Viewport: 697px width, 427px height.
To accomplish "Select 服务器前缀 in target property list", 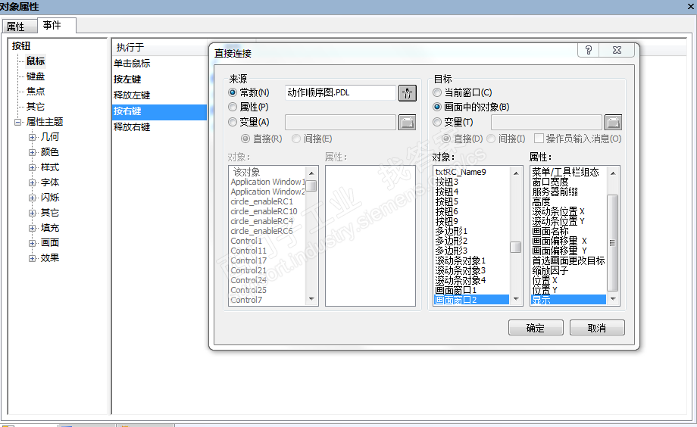I will (568, 192).
